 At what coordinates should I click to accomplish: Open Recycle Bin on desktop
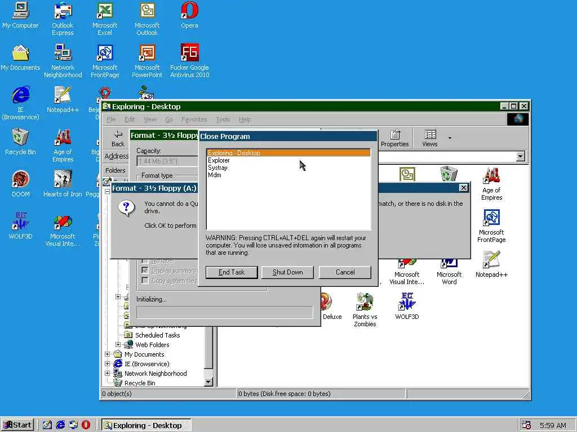coord(20,142)
